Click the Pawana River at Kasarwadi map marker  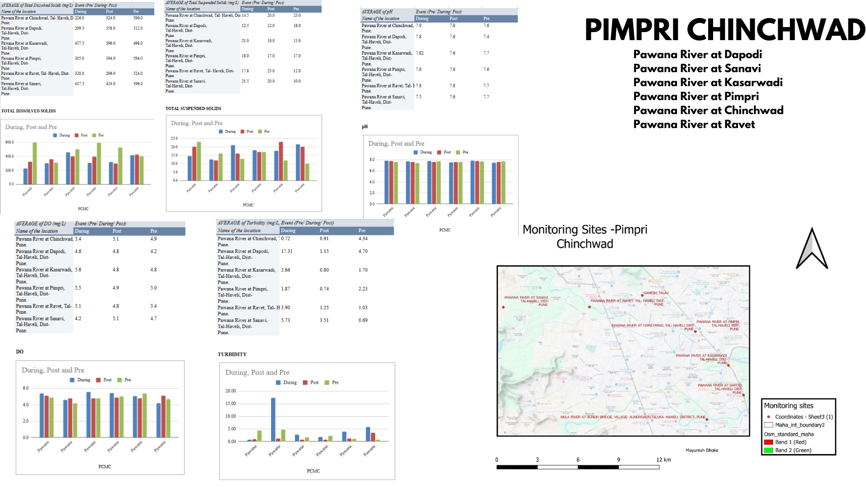[728, 365]
